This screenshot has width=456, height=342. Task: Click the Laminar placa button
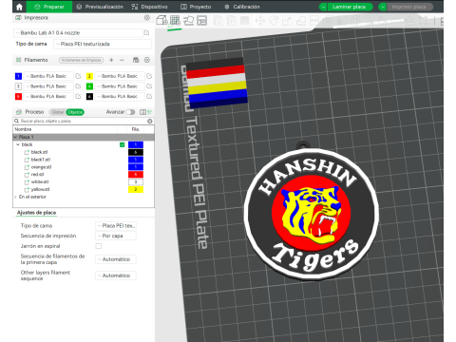click(x=350, y=7)
